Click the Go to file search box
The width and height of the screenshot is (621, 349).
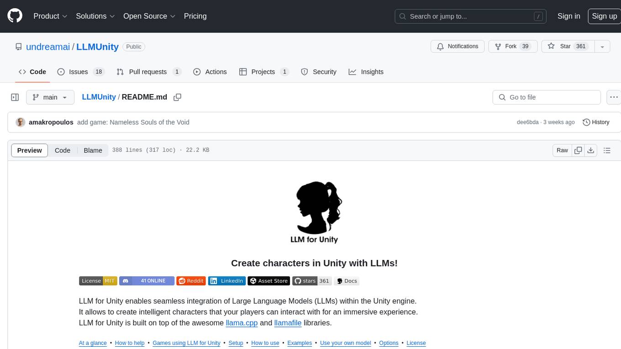tap(547, 97)
